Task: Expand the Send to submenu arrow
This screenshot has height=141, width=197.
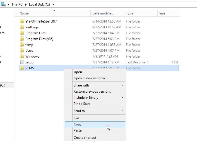Action: coord(122,111)
